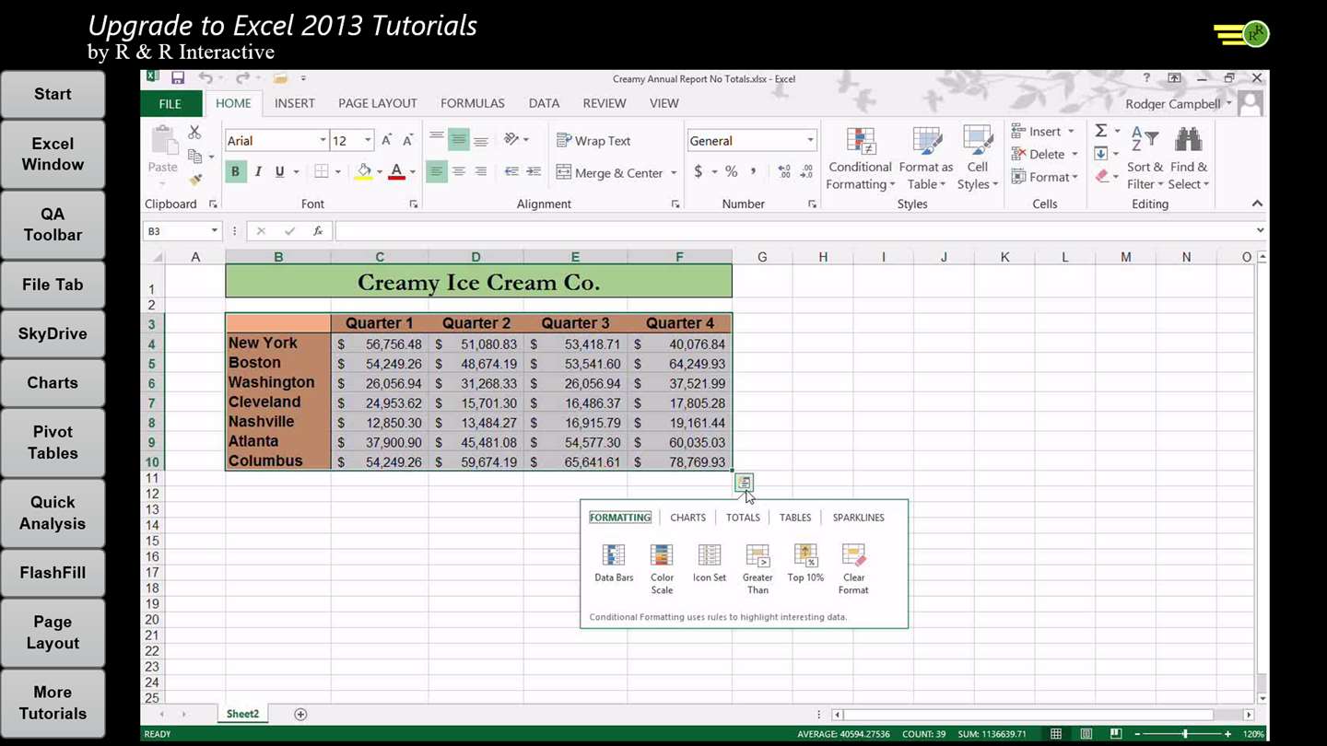The width and height of the screenshot is (1327, 746).
Task: Open the font size dropdown showing 12
Action: pyautogui.click(x=368, y=140)
